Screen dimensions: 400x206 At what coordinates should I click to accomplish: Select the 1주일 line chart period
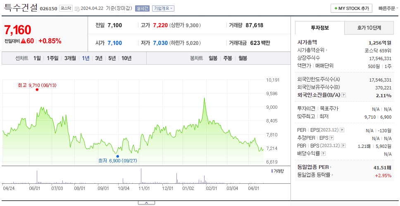[x=52, y=58]
